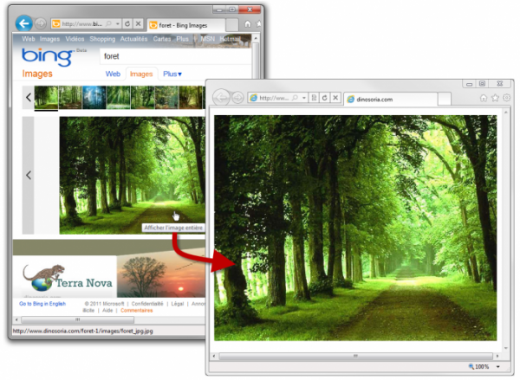Viewport: 520px width, 380px height.
Task: Show previous image with left chevron
Action: coord(28,176)
